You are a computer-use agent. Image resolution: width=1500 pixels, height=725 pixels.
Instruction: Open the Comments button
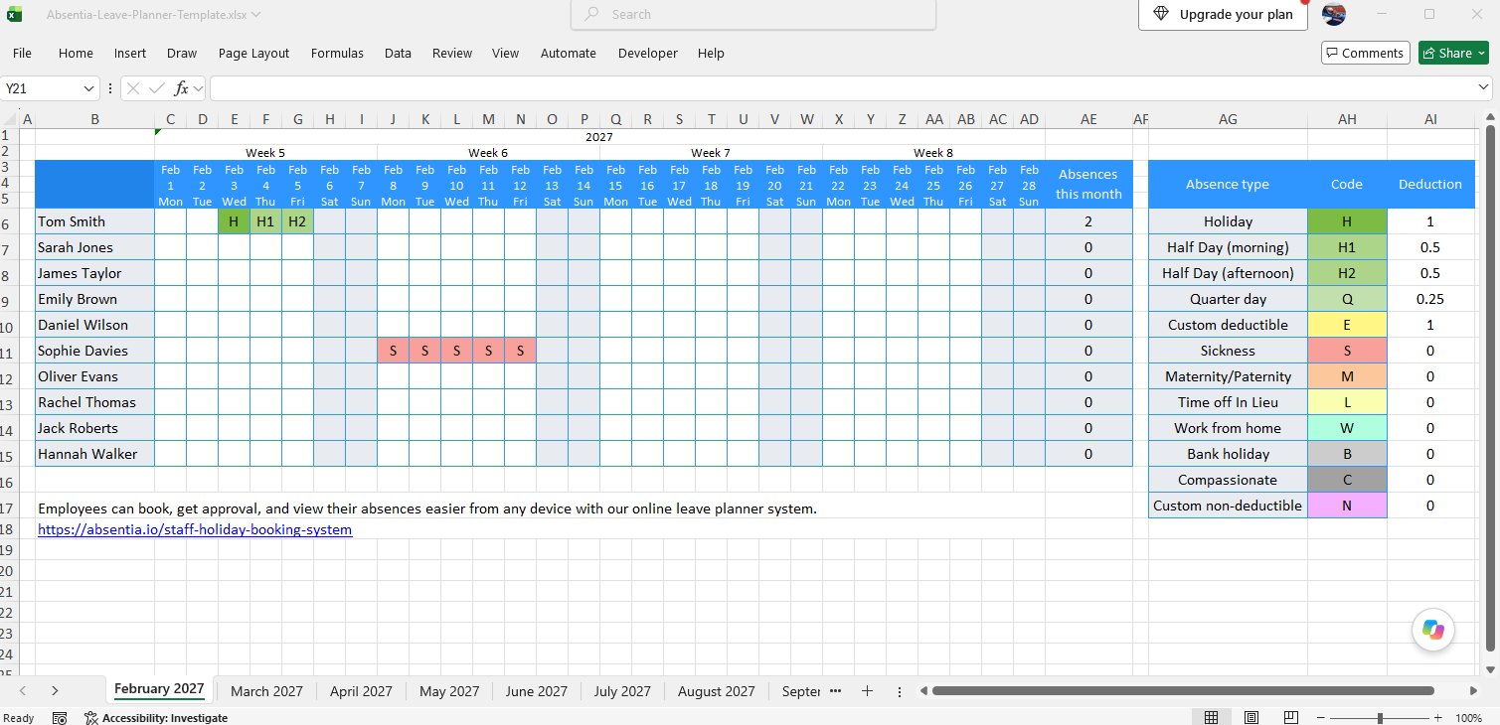coord(1365,53)
